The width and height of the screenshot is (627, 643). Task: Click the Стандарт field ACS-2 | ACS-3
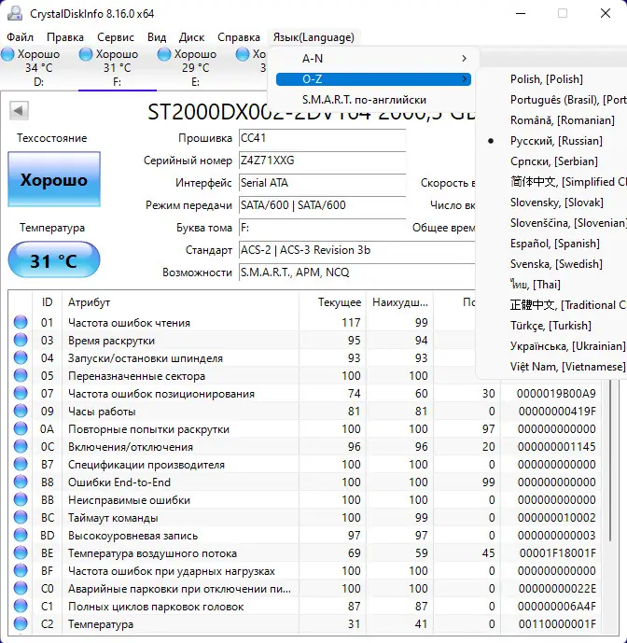click(356, 250)
